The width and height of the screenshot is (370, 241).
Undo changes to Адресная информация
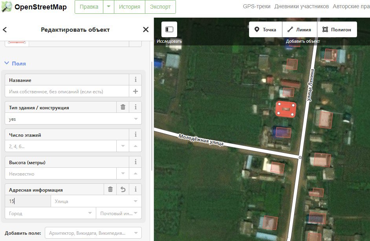123,189
